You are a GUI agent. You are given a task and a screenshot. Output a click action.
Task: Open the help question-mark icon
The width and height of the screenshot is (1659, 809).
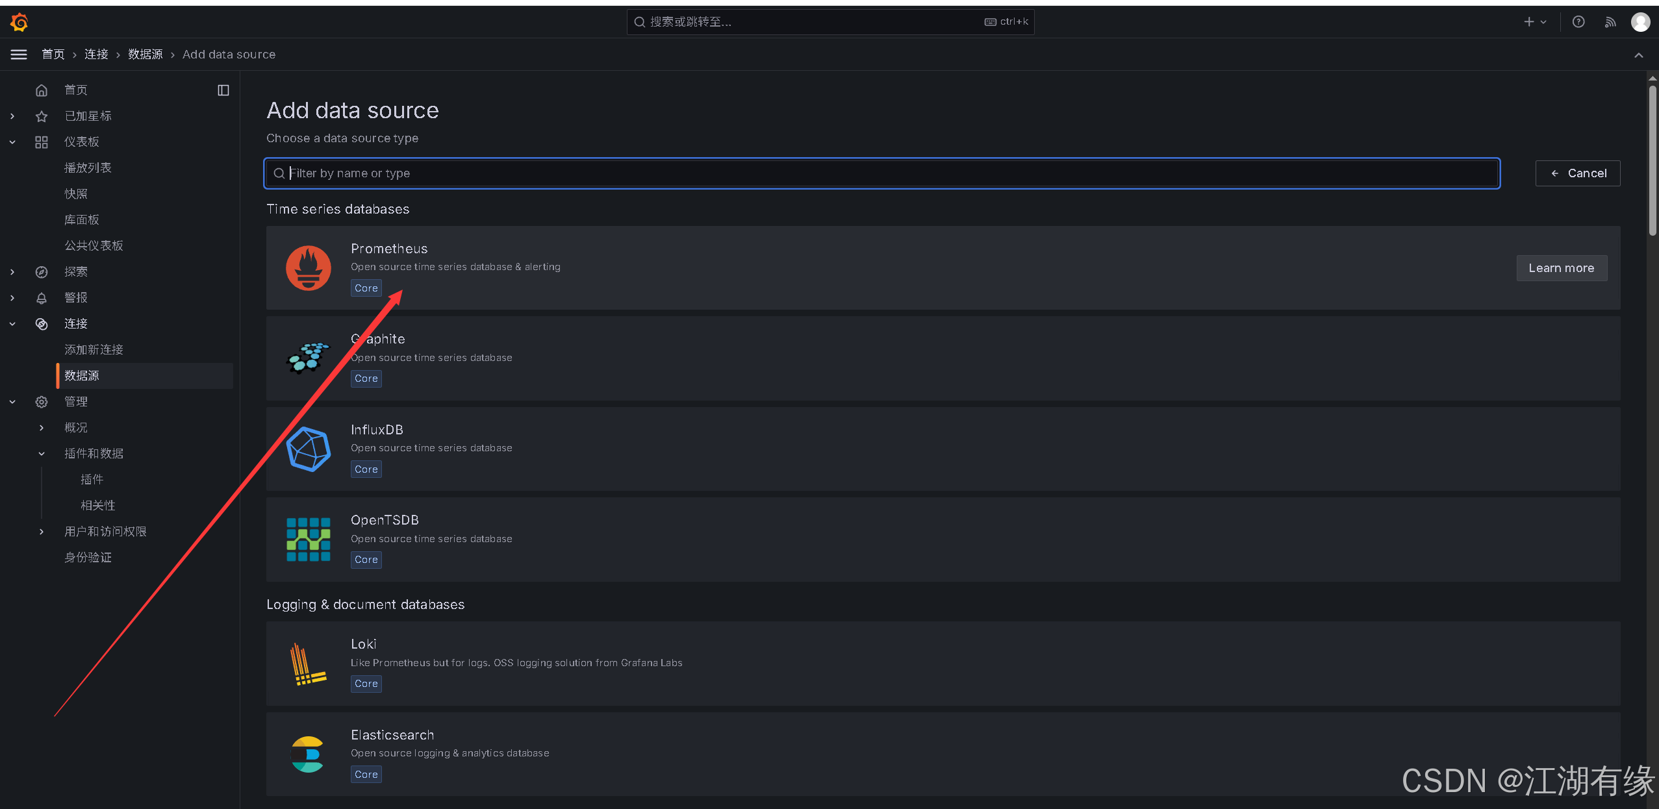point(1578,22)
